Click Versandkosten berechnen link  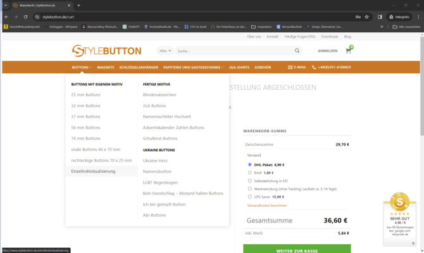[266, 205]
